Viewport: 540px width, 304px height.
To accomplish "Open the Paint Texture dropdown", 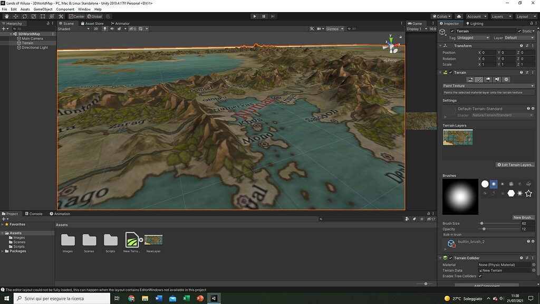I will [x=488, y=85].
